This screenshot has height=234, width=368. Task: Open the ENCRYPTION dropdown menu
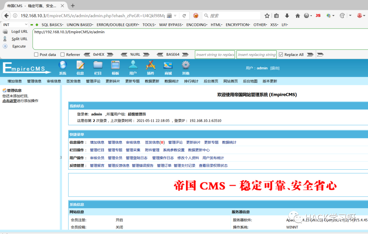pyautogui.click(x=238, y=24)
